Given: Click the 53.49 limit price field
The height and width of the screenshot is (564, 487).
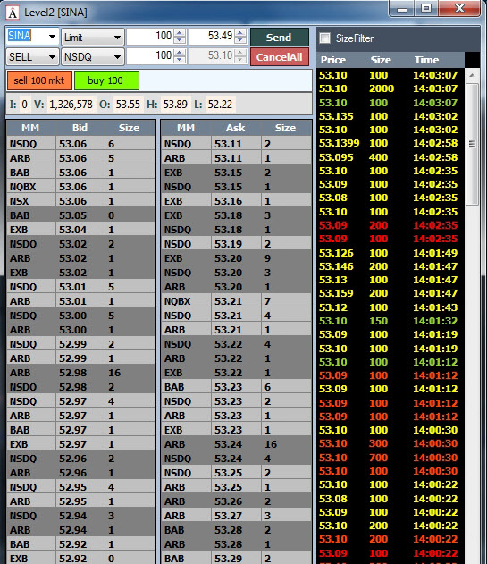Looking at the screenshot, I should (212, 36).
